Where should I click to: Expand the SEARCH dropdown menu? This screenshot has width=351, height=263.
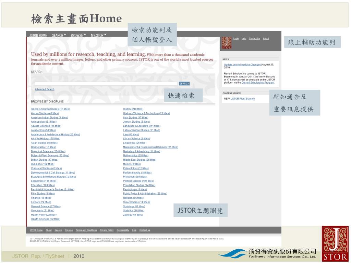point(59,35)
